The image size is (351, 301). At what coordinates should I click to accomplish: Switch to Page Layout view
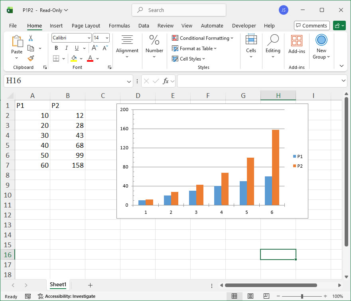pyautogui.click(x=250, y=296)
